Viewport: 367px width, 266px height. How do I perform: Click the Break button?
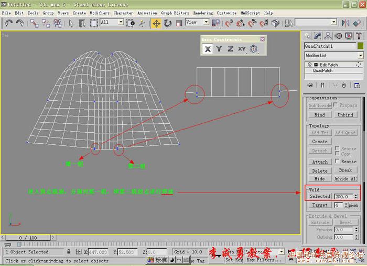coord(345,170)
